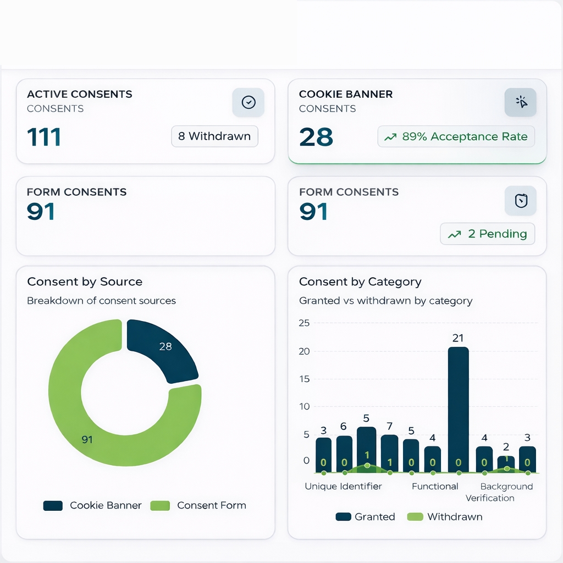Screen dimensions: 563x563
Task: Select the Cookie Banner legend color marker
Action: click(x=52, y=505)
